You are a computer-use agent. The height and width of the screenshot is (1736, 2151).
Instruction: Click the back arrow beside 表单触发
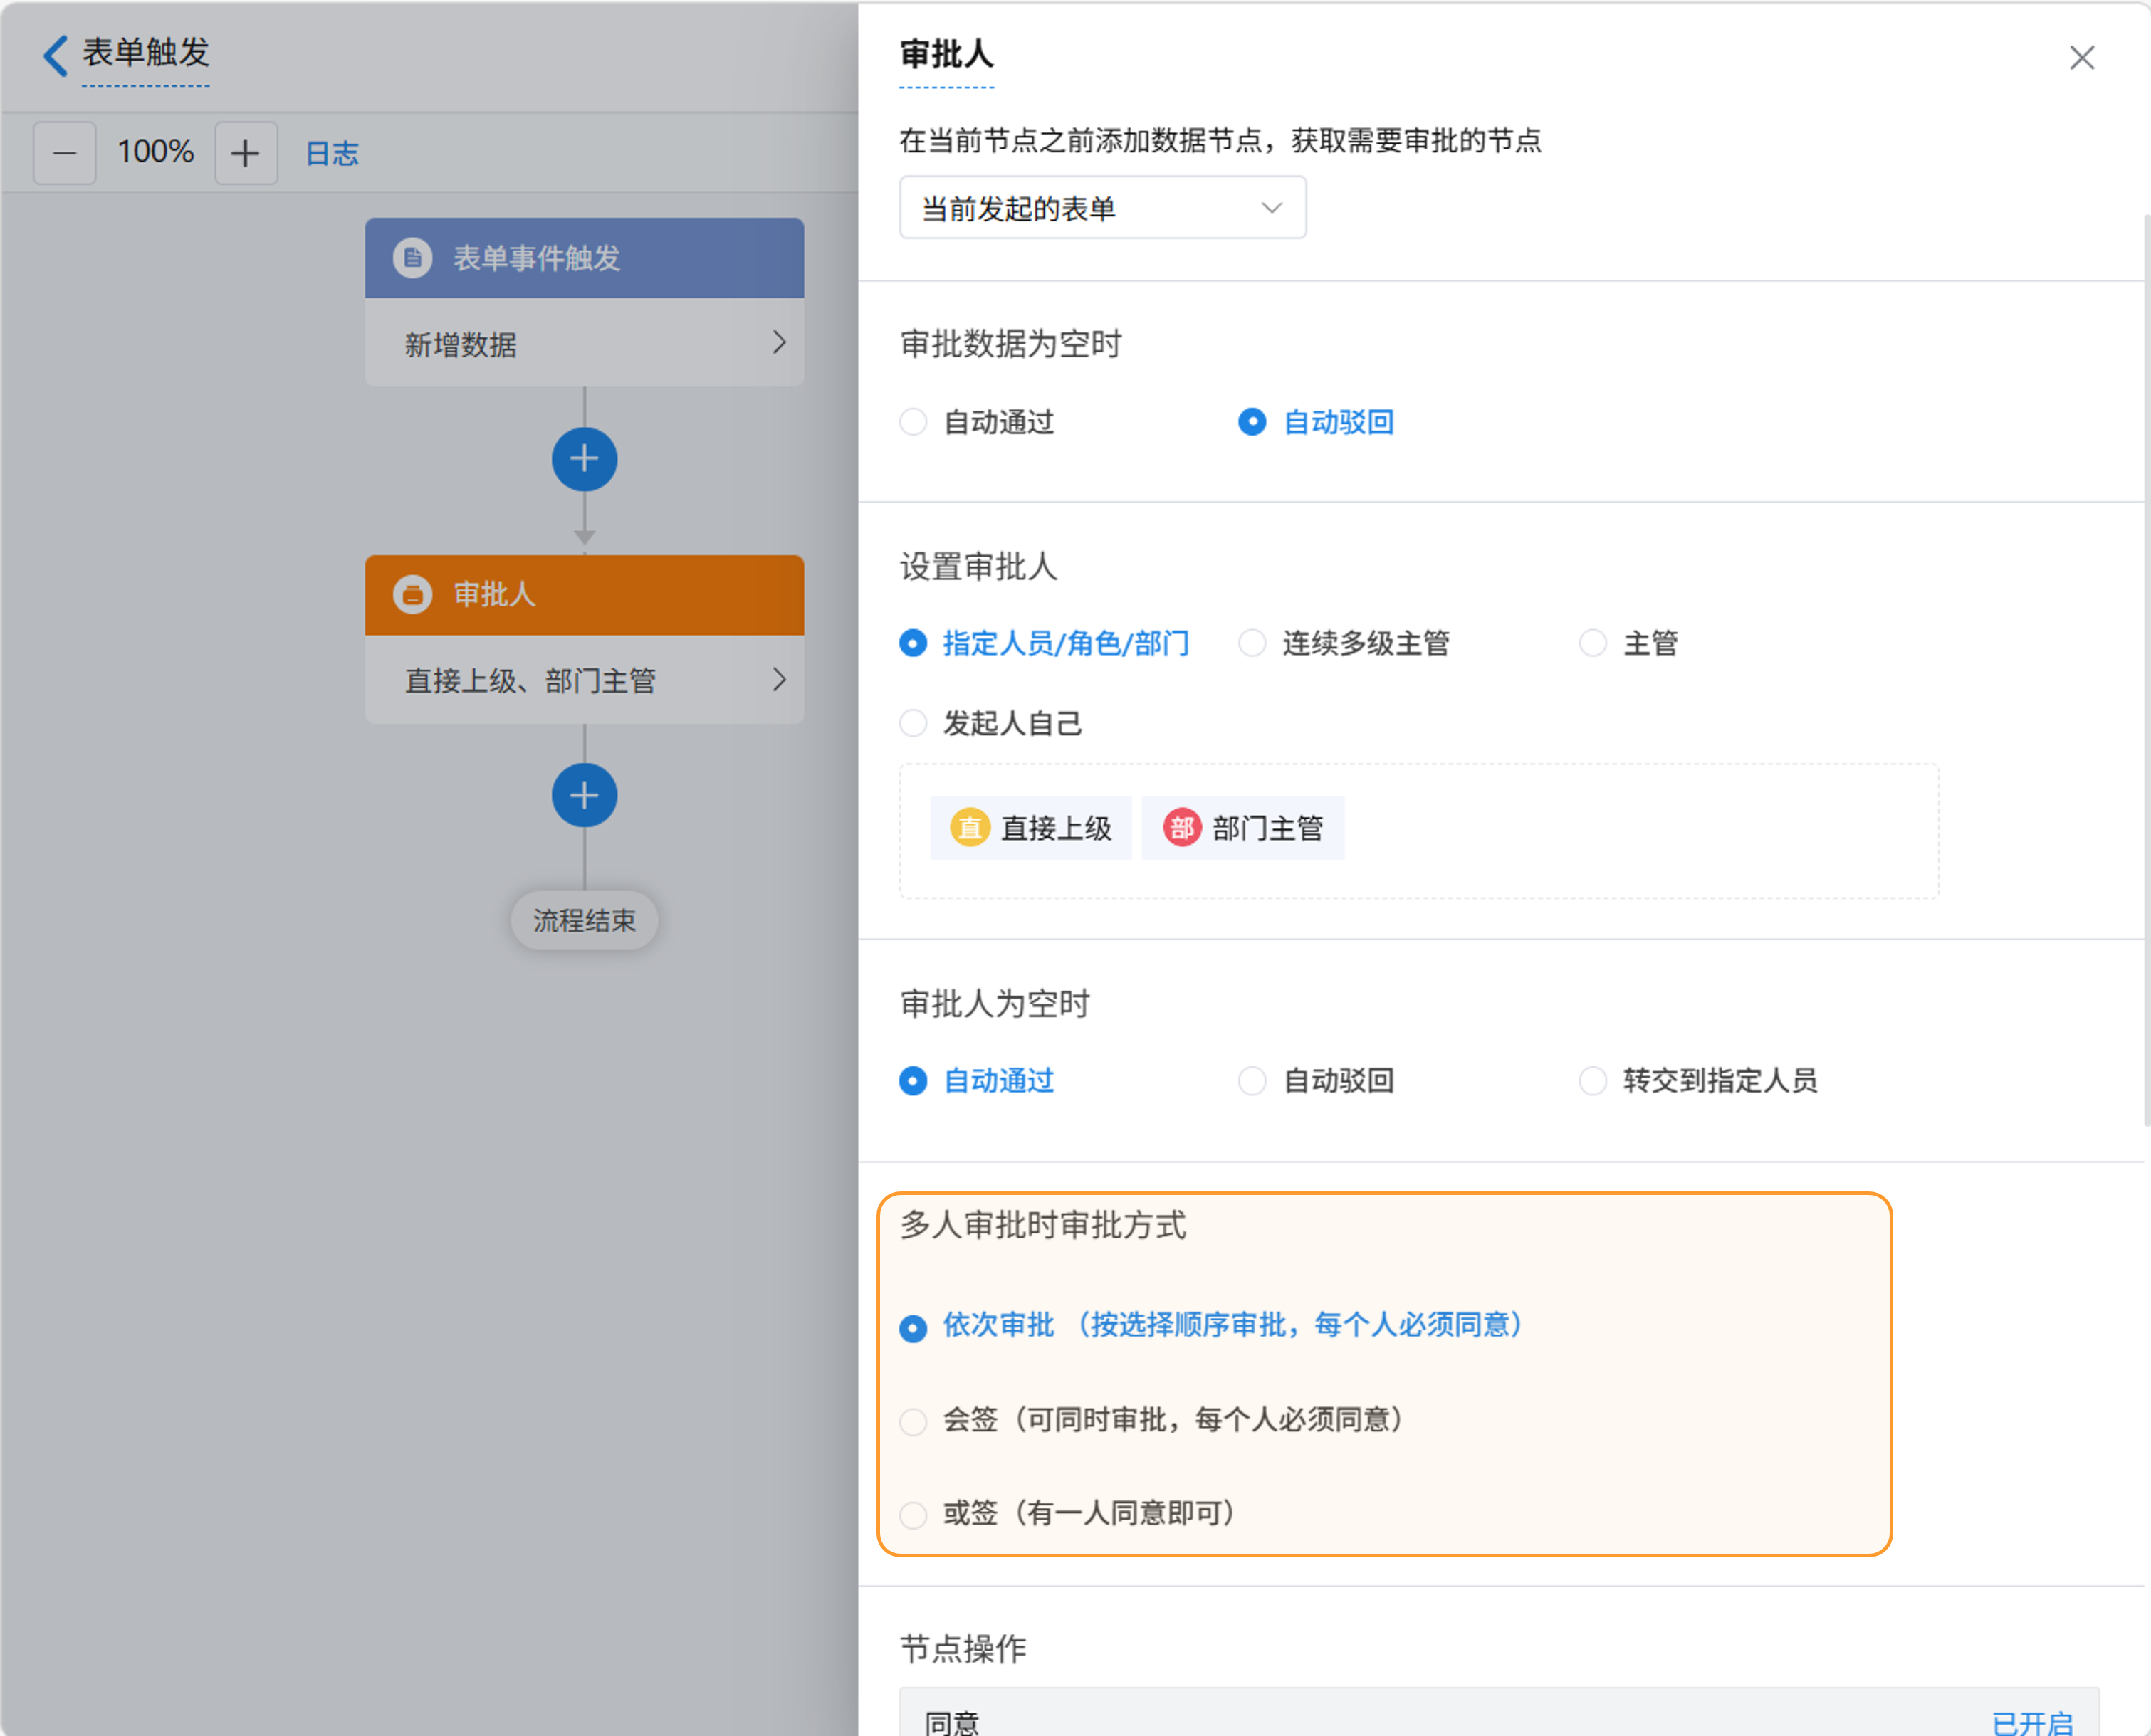[x=56, y=55]
